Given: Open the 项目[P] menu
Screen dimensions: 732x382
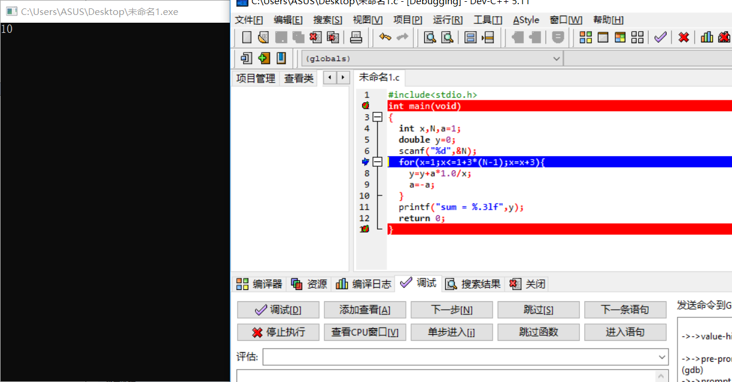Looking at the screenshot, I should coord(408,20).
